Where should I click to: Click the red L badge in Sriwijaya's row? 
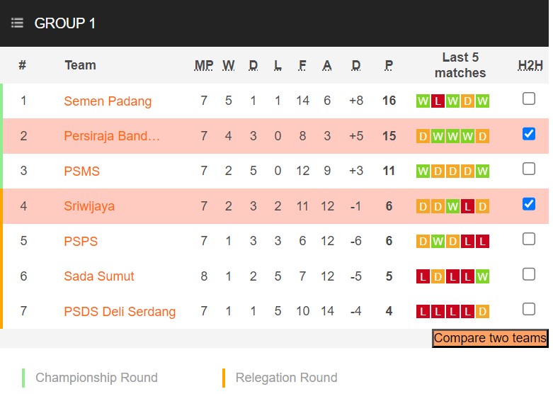point(467,206)
